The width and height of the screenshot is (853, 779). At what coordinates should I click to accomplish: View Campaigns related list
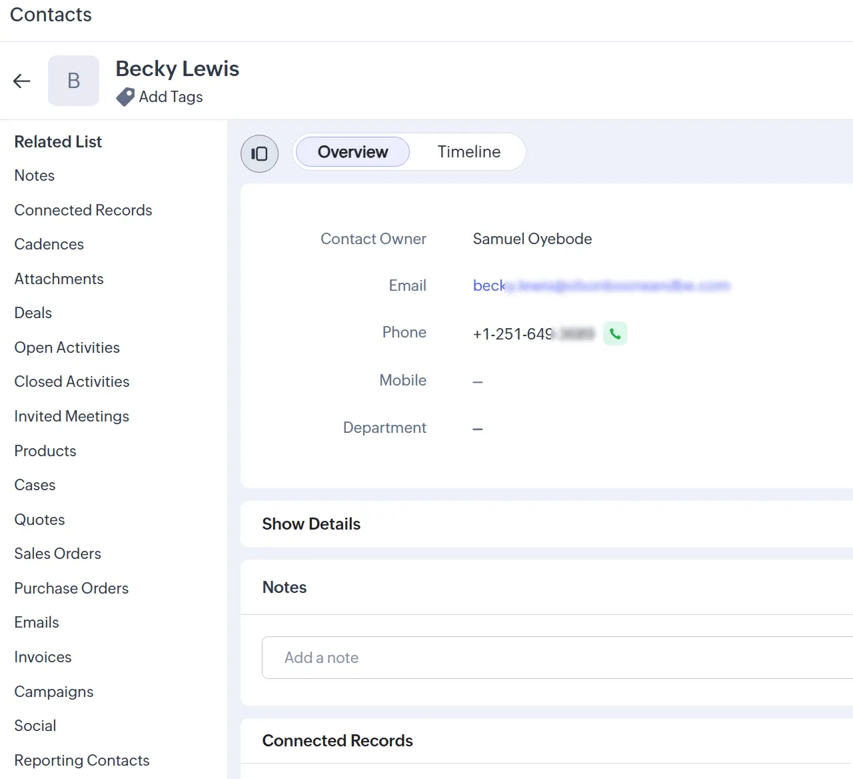pyautogui.click(x=54, y=692)
